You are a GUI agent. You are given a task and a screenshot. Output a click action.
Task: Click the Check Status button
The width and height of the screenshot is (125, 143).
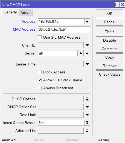click(x=109, y=74)
